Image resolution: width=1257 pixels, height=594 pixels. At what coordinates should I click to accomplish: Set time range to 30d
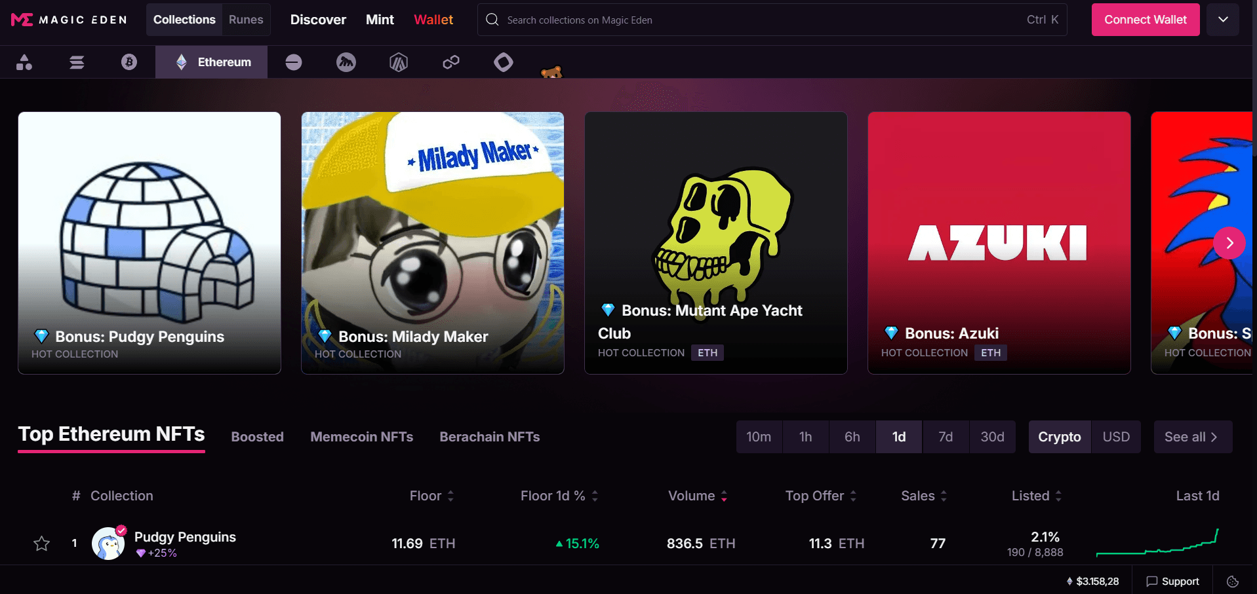[x=992, y=437]
